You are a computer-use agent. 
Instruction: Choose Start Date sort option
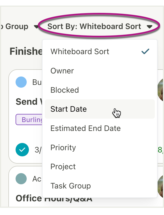[100, 109]
